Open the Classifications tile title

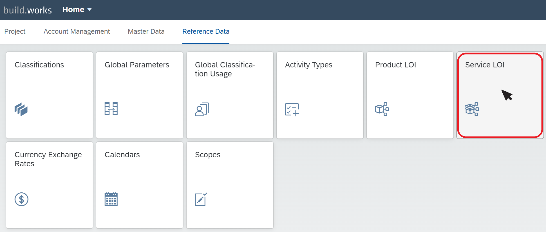point(39,65)
